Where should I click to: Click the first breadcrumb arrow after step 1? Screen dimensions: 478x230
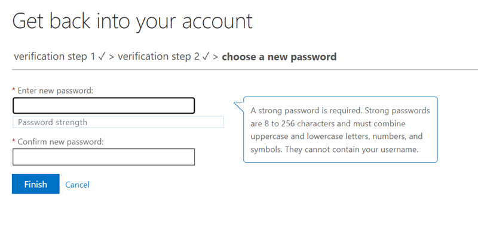tap(112, 57)
